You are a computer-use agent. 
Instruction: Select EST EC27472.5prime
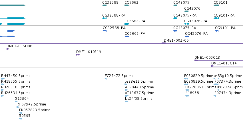click(119, 76)
